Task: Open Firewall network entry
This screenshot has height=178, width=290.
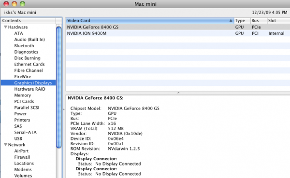Action: click(22, 157)
